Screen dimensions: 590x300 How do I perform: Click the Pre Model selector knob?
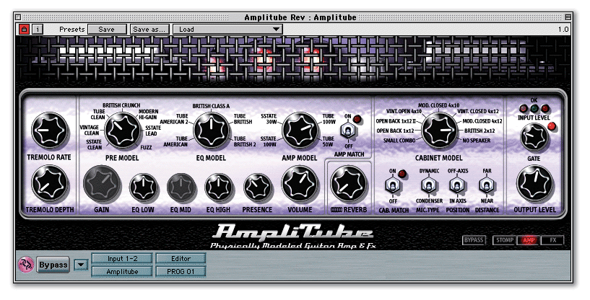point(123,131)
